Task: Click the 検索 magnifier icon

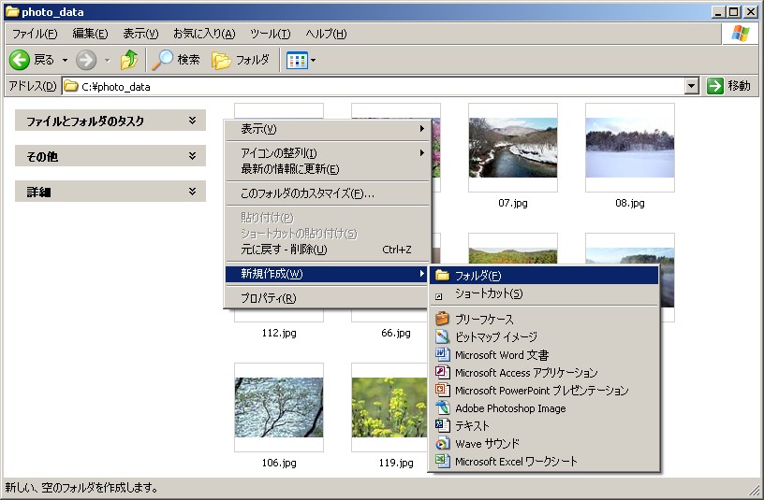Action: pyautogui.click(x=163, y=60)
